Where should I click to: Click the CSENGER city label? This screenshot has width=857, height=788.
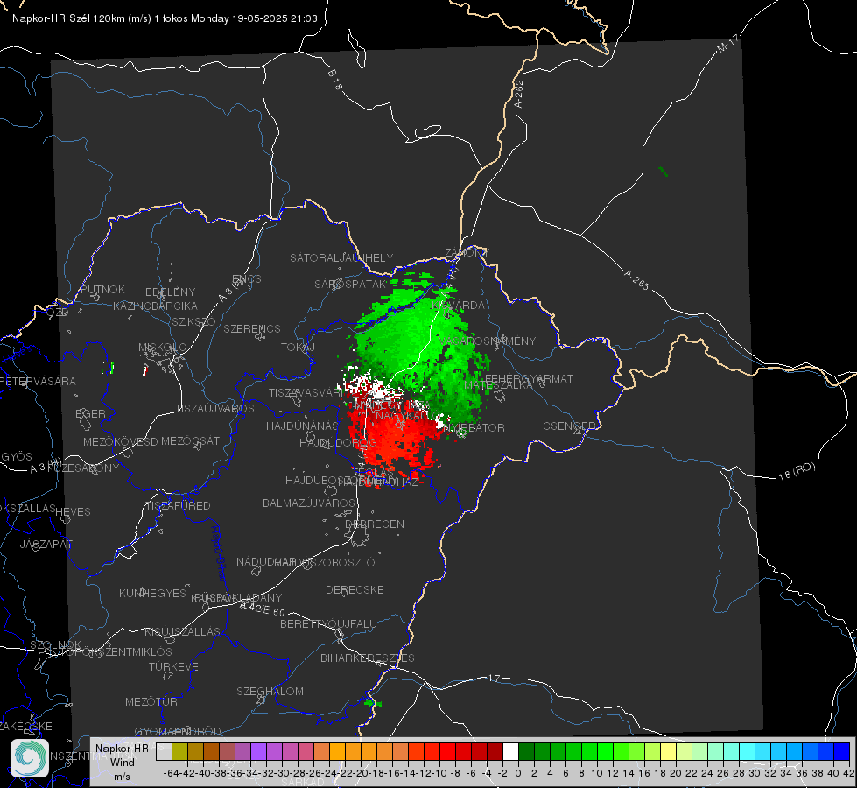pos(569,426)
